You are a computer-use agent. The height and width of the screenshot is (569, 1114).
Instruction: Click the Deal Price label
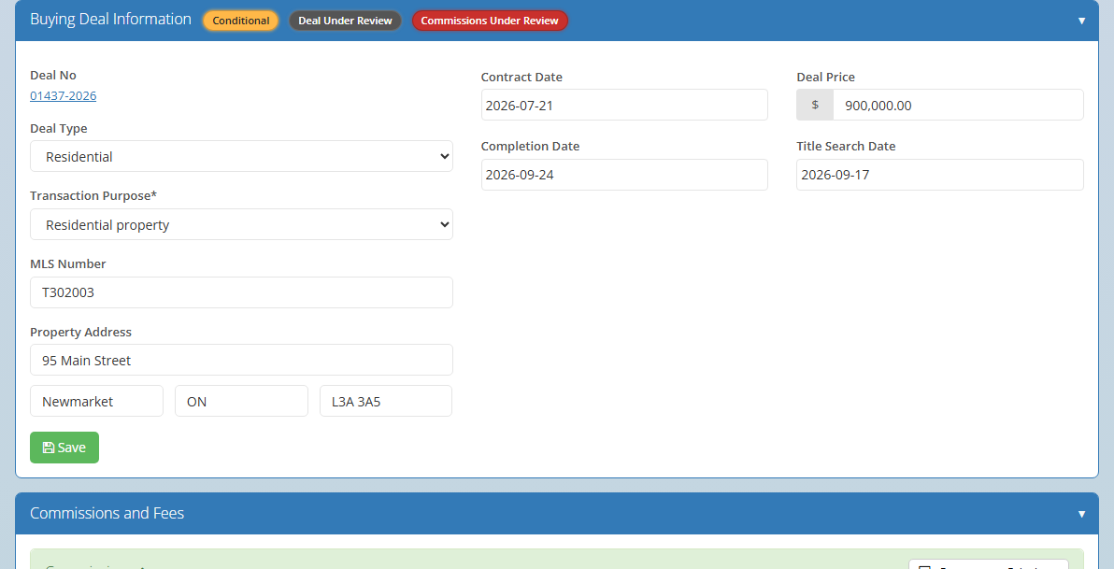click(825, 78)
